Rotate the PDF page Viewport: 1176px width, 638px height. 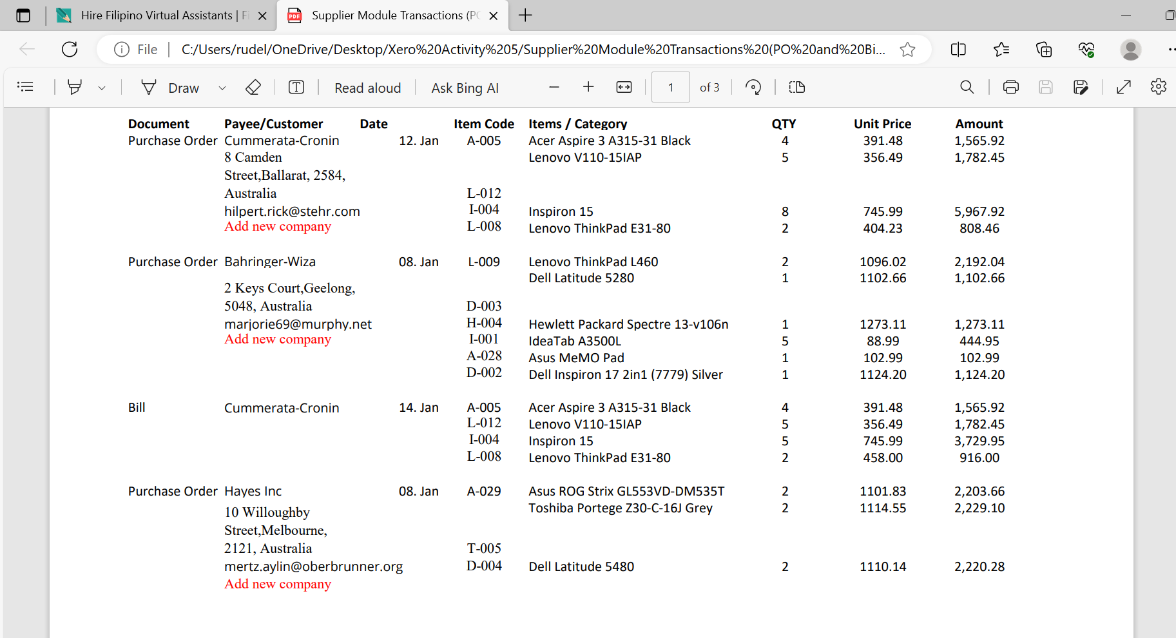click(753, 87)
